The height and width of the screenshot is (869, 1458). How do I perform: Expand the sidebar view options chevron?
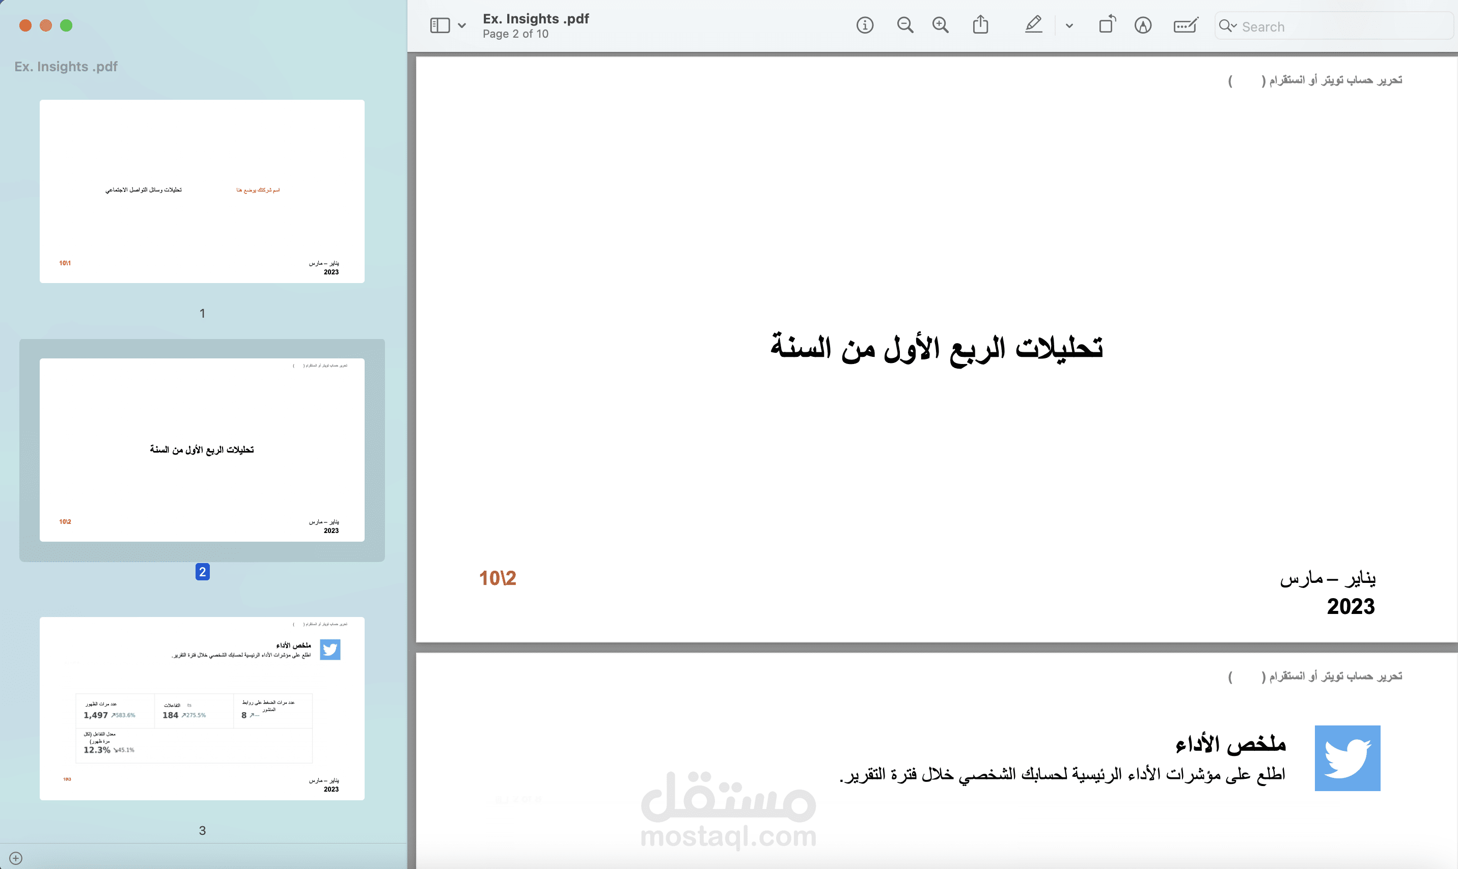click(462, 26)
